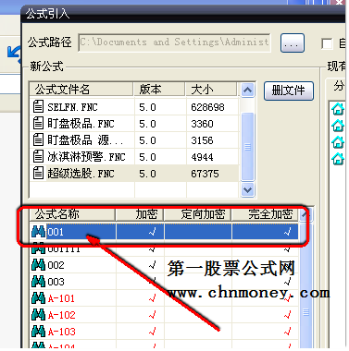Click the file icon beside SELFN.FNC
This screenshot has height=351, width=349.
(38, 107)
